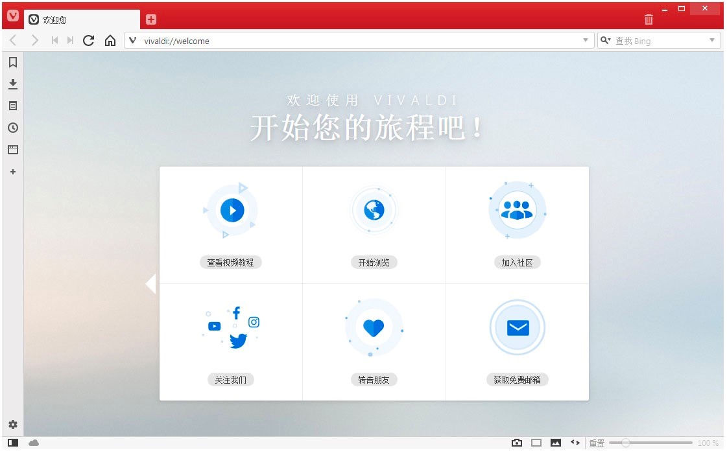Open the Notes panel

12,106
